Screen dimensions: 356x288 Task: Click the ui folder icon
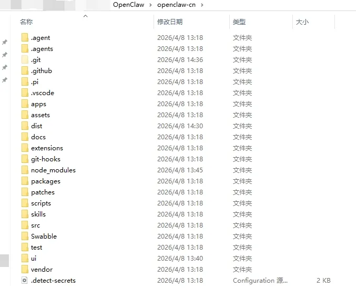(25, 259)
